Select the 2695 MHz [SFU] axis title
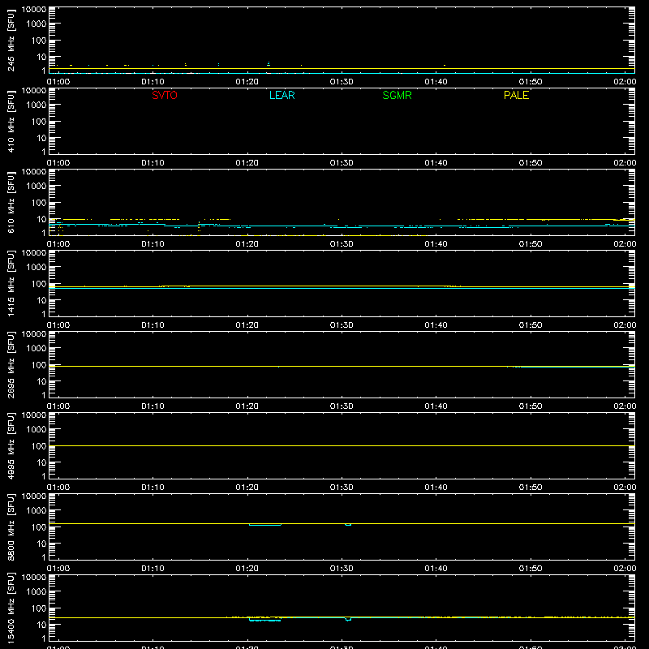 pos(11,365)
